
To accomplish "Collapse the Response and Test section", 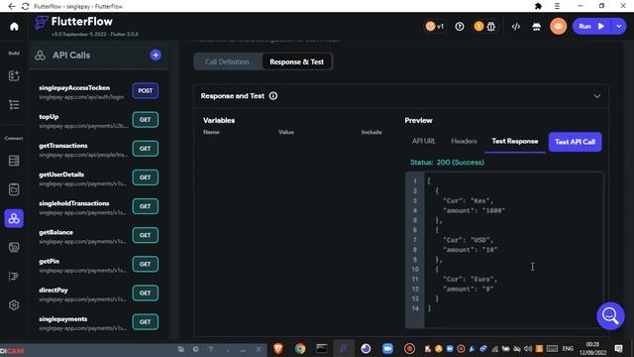I will (597, 96).
